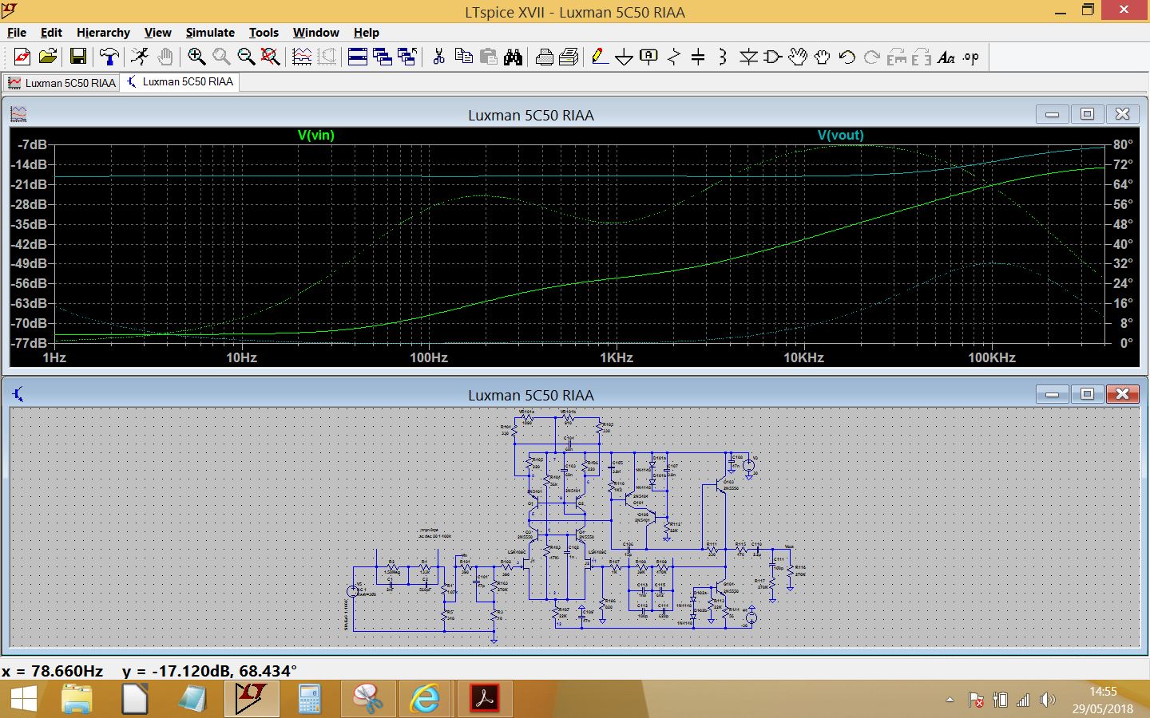This screenshot has width=1150, height=718.
Task: Click the V(vout) trace label
Action: [840, 136]
